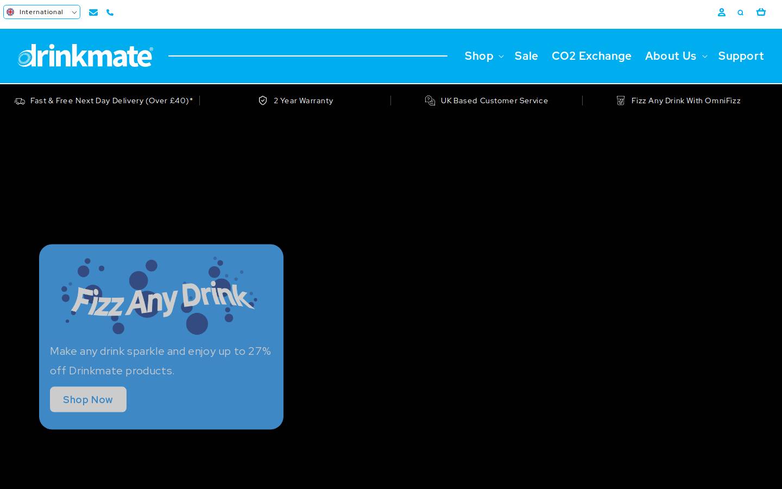Go to the Sale page
The image size is (782, 489).
coord(526,56)
